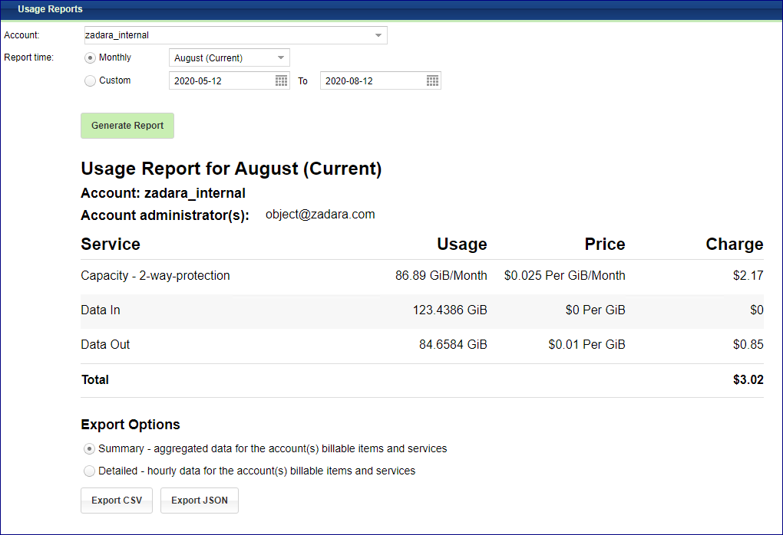This screenshot has width=783, height=535.
Task: Select the Capacity - 2-way-protection service row
Action: 422,276
